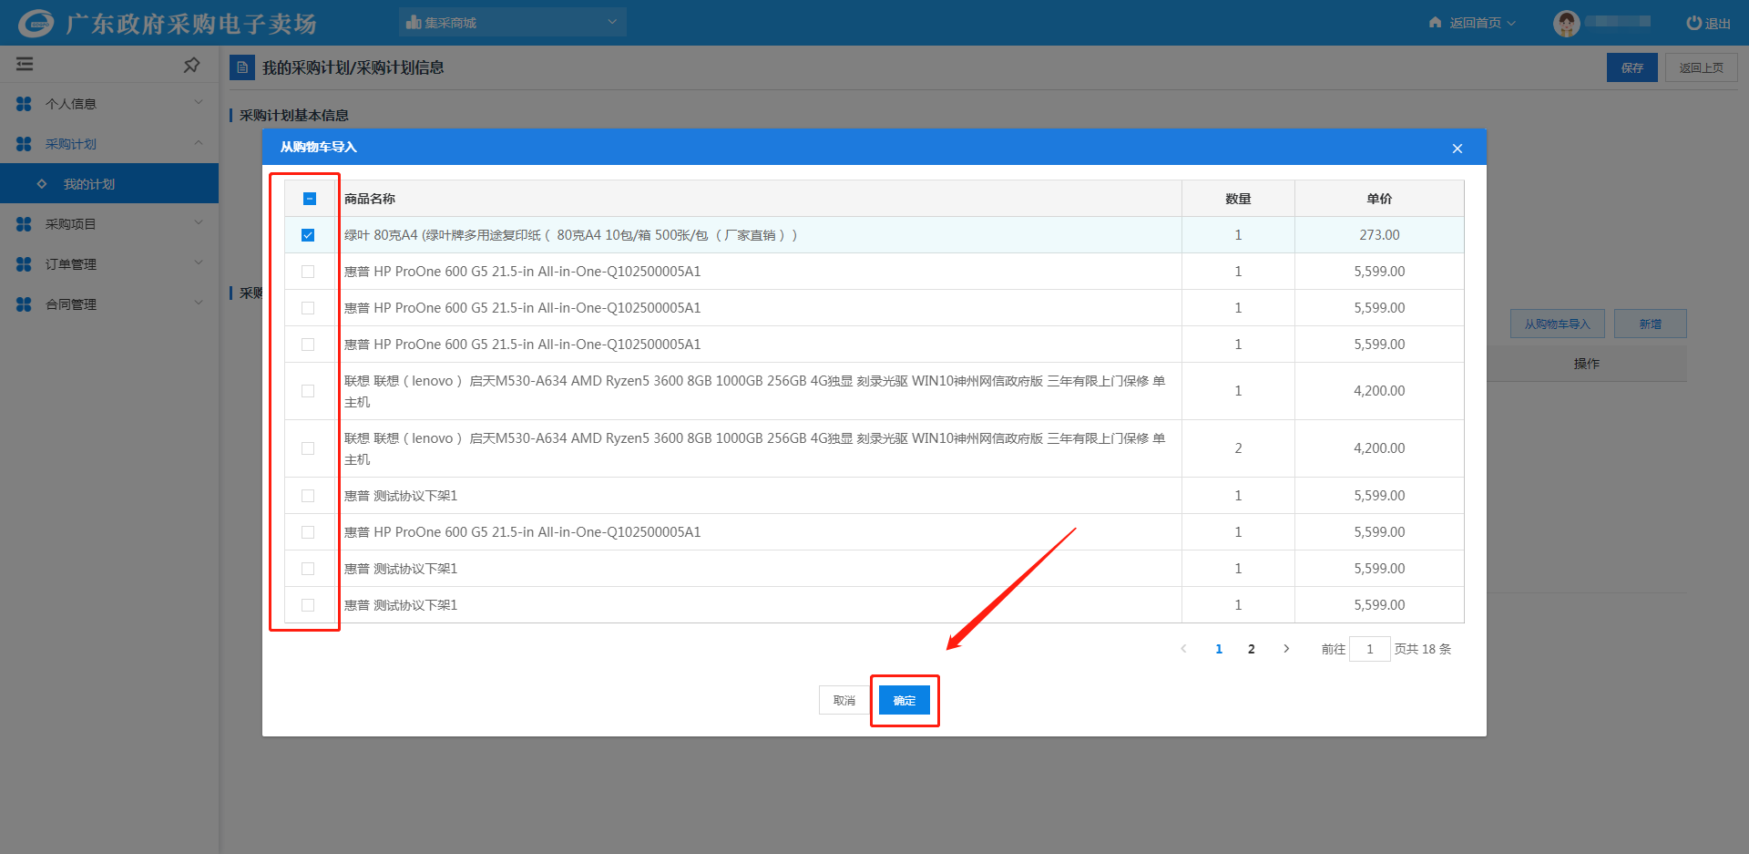Click the hamburger menu icon in sidebar
1749x854 pixels.
tap(25, 65)
